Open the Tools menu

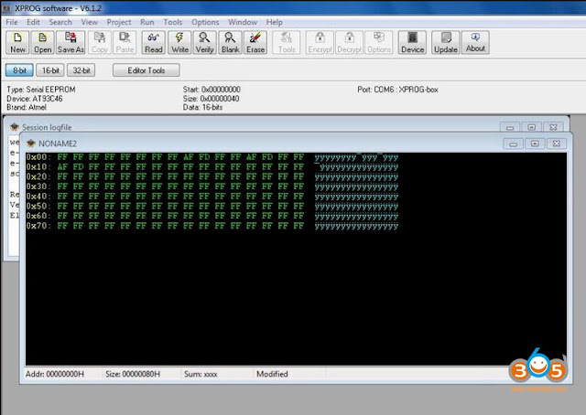click(x=173, y=22)
